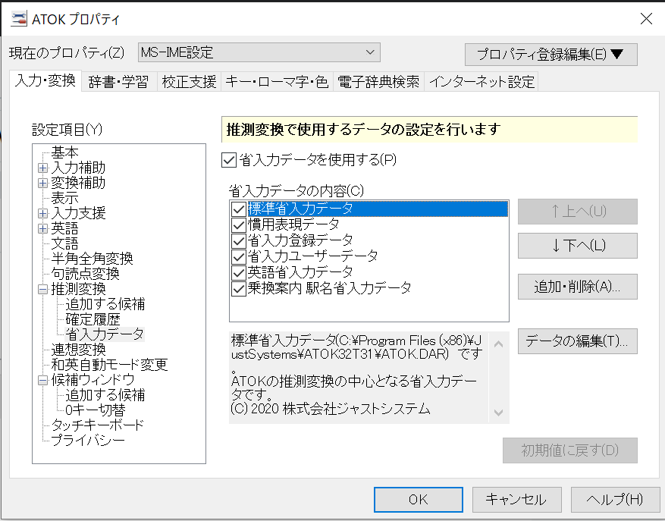Click 変換補助 tree label

click(78, 184)
